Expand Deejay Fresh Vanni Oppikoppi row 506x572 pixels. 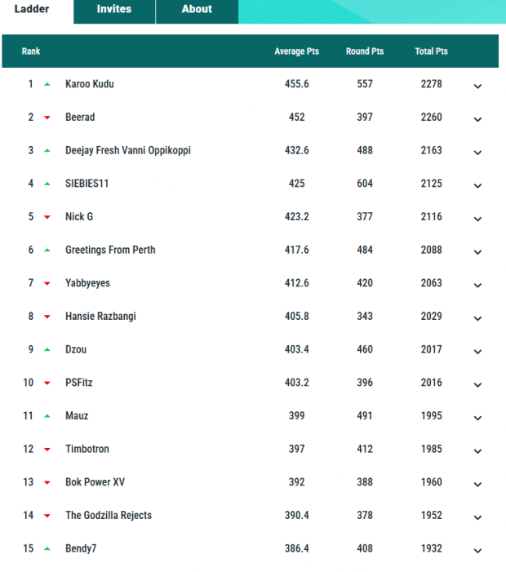(x=477, y=152)
